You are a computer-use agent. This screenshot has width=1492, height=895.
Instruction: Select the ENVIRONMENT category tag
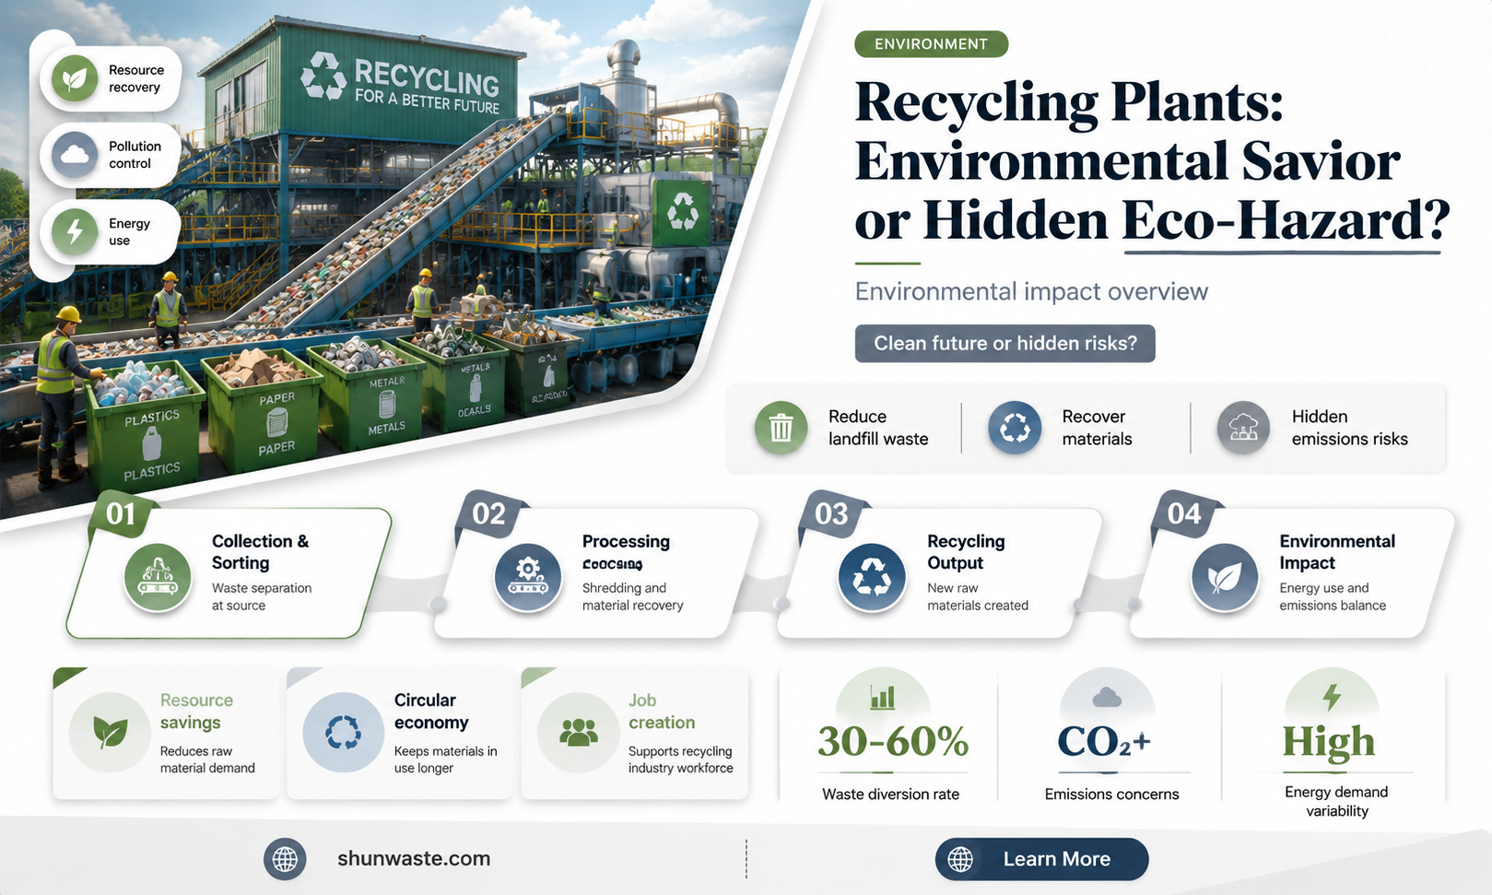931,43
